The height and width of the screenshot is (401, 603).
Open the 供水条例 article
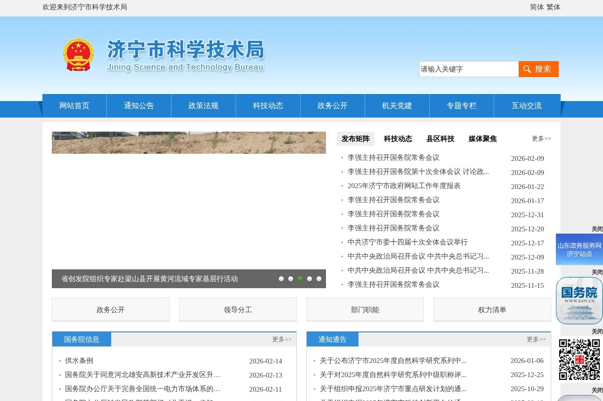point(79,361)
